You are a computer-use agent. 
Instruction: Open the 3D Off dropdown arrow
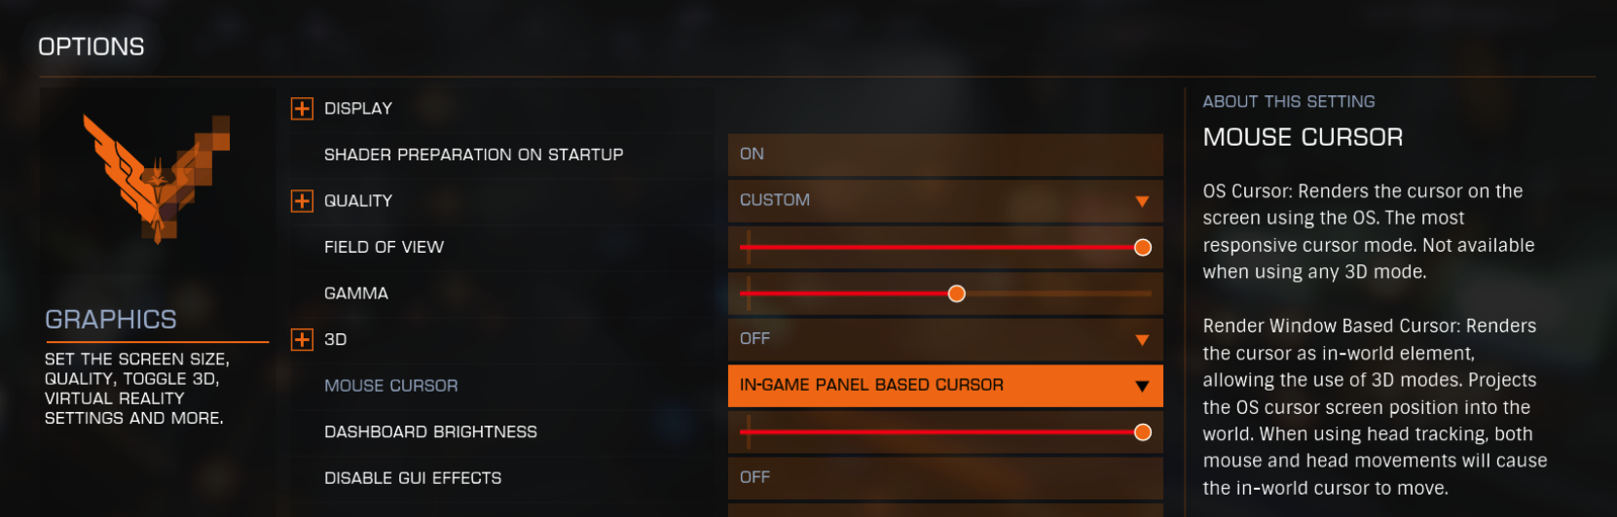tap(1142, 340)
